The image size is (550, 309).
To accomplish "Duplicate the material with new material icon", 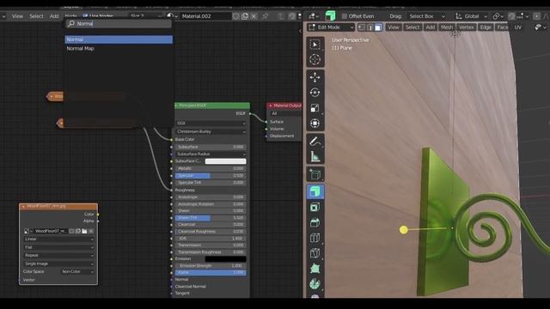I will click(245, 16).
